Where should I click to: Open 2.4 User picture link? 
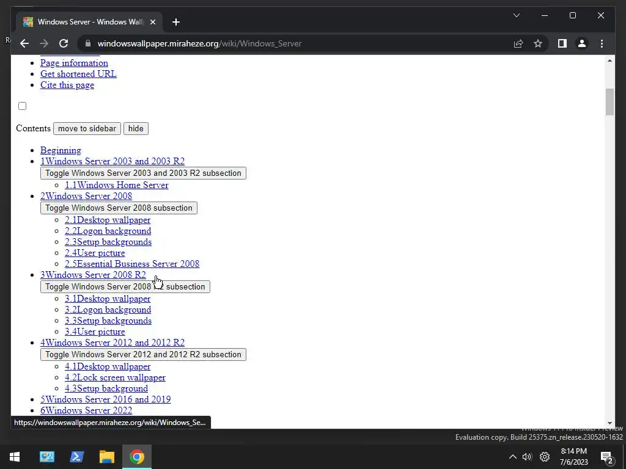pyautogui.click(x=95, y=253)
